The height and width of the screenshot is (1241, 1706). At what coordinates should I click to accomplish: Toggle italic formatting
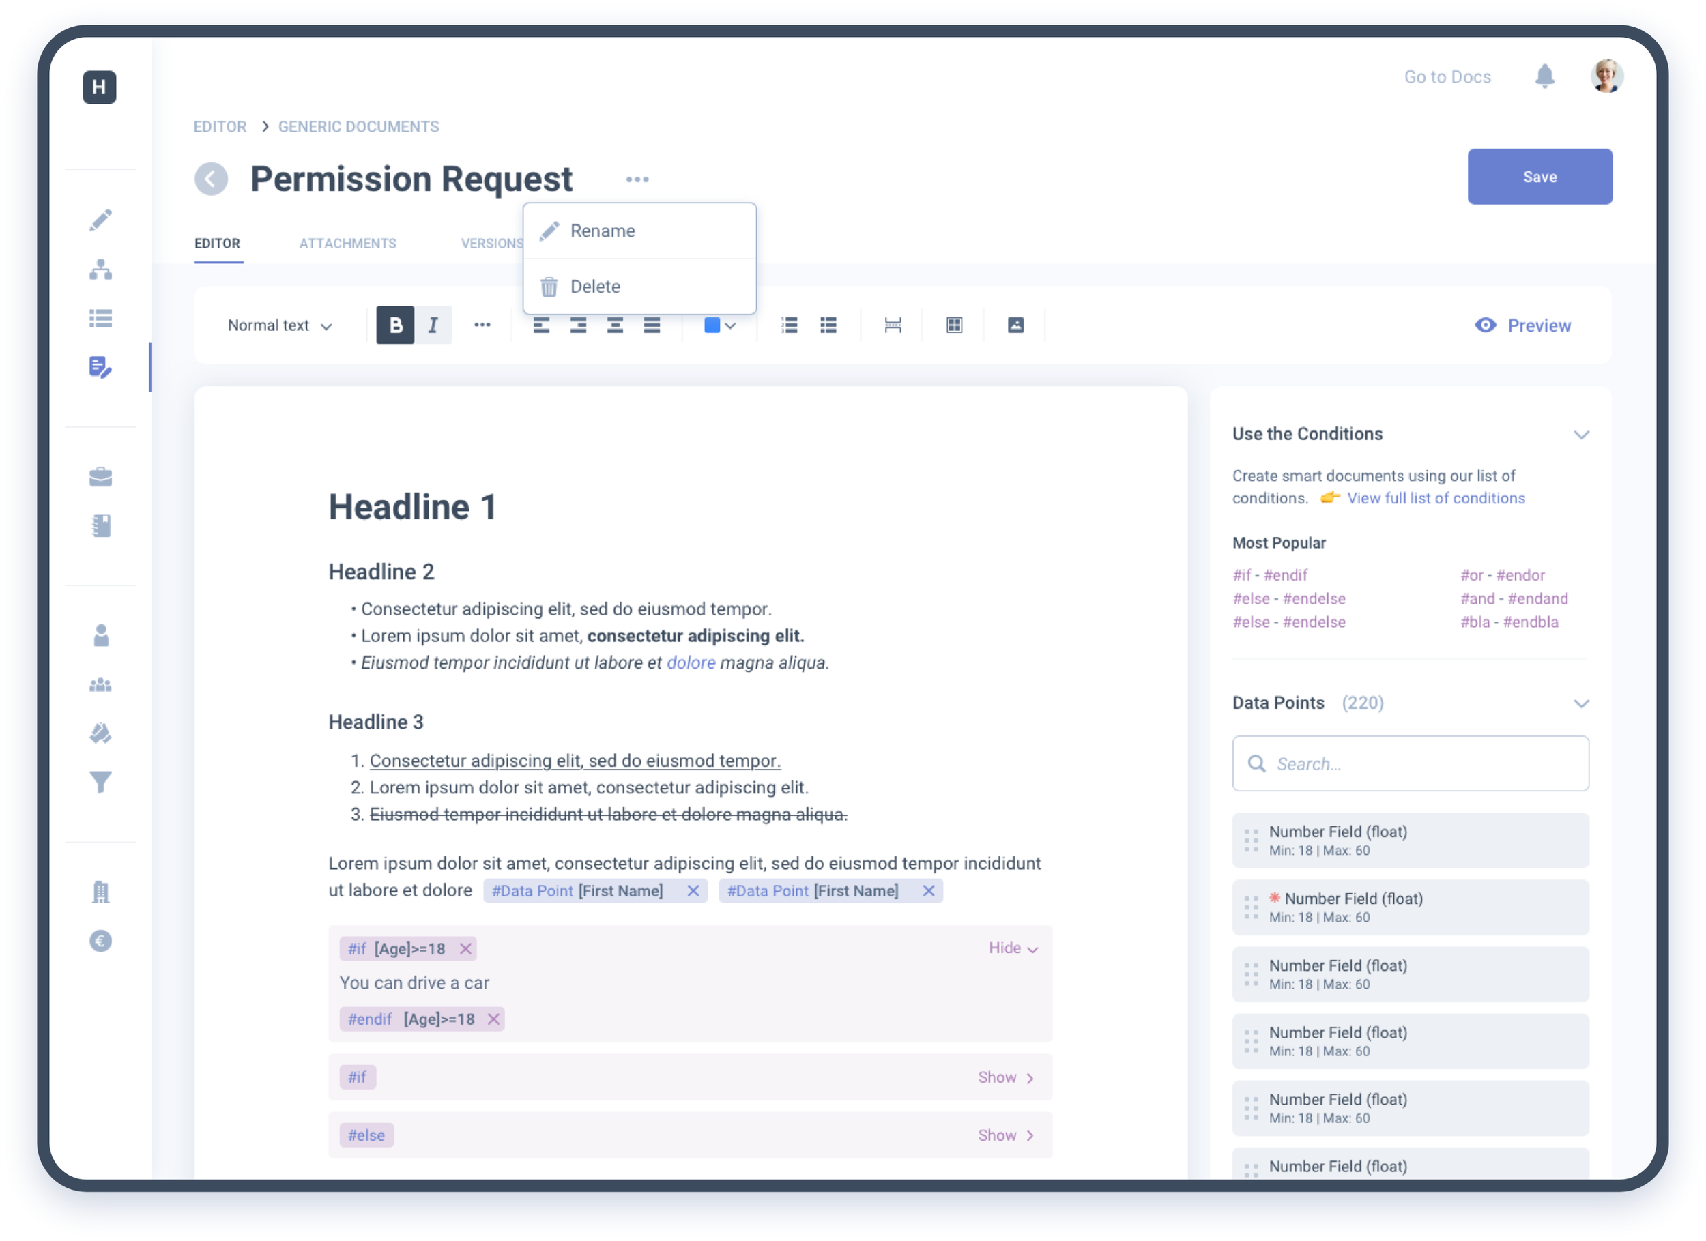[433, 325]
